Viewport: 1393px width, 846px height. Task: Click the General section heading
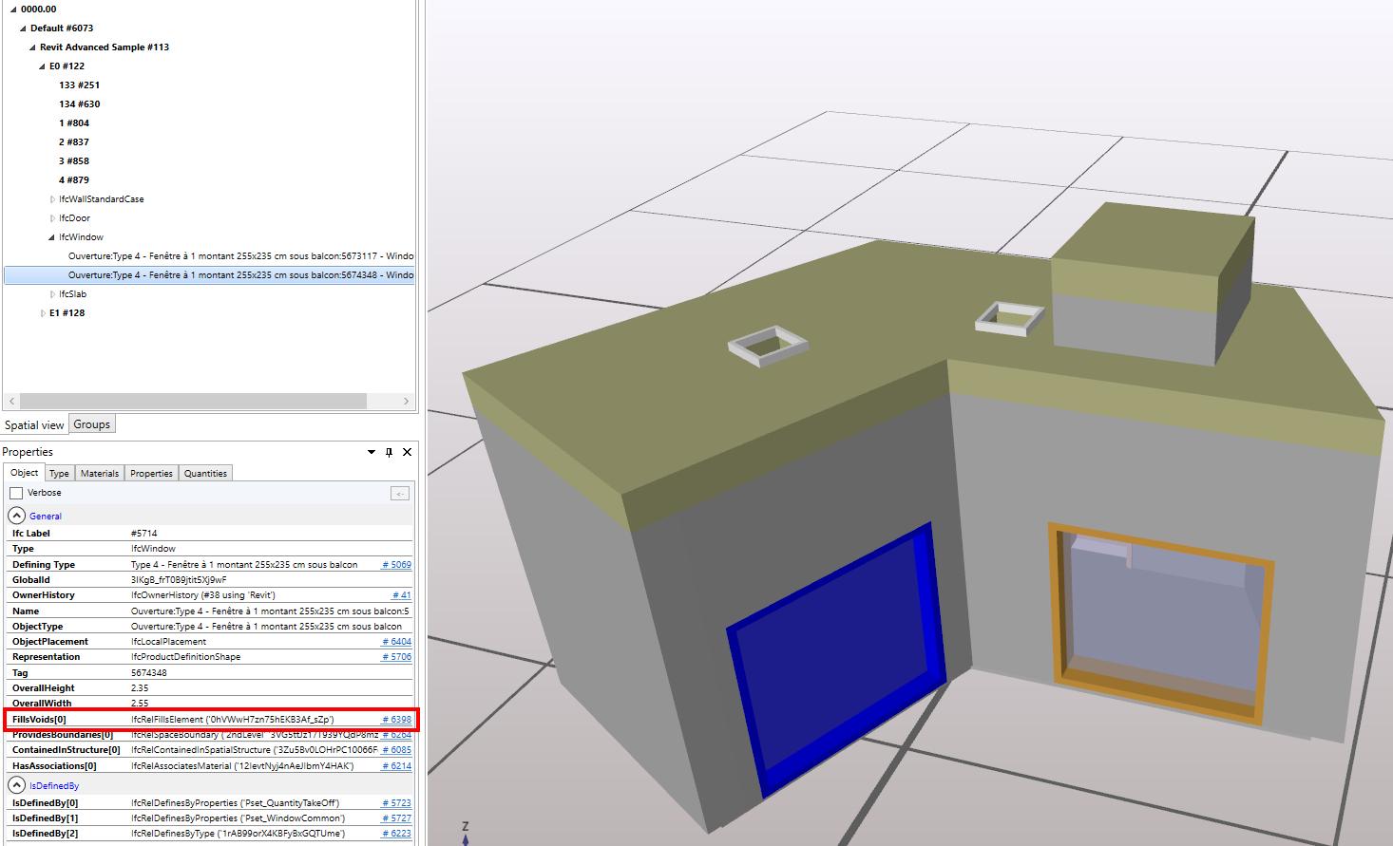[46, 517]
